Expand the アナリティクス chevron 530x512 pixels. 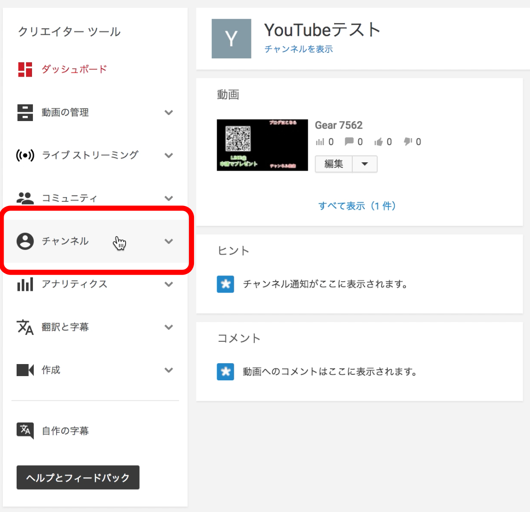(168, 284)
